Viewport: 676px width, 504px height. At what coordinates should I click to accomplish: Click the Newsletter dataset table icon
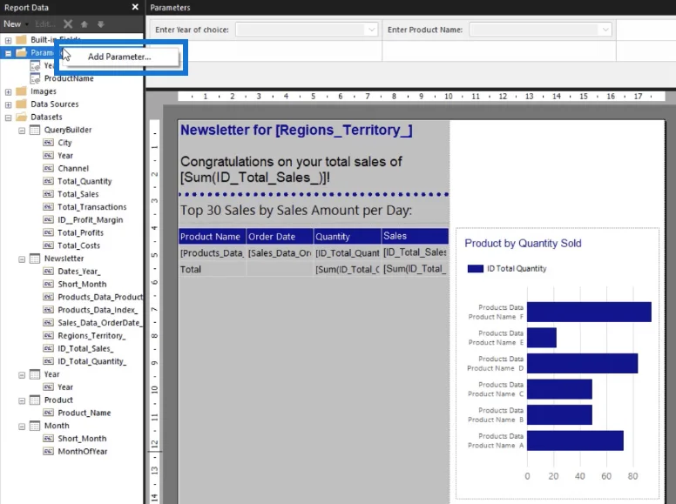click(x=35, y=259)
